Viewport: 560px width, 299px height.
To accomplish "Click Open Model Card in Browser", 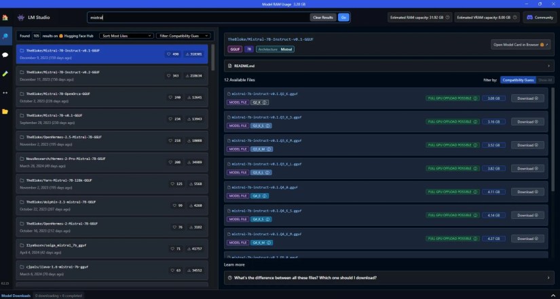I will pyautogui.click(x=521, y=45).
